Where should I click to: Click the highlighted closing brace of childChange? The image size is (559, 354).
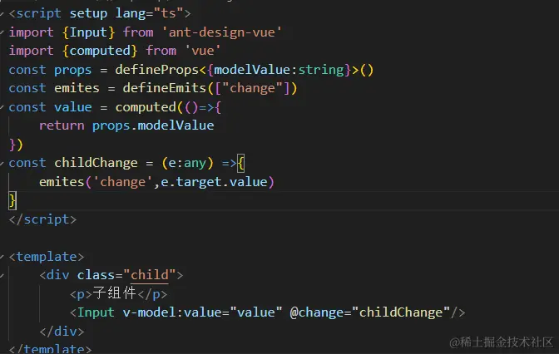tap(12, 200)
